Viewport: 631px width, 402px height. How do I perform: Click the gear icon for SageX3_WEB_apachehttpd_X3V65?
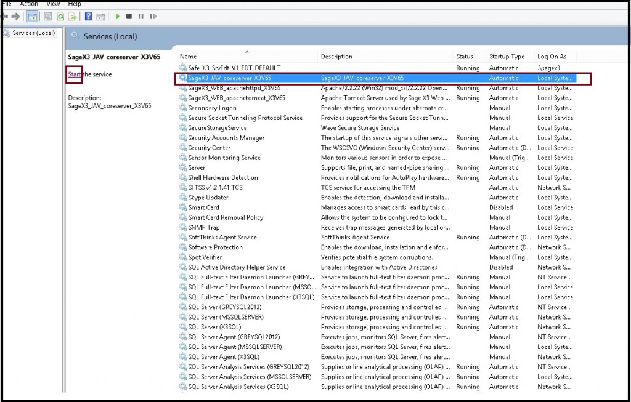click(183, 88)
